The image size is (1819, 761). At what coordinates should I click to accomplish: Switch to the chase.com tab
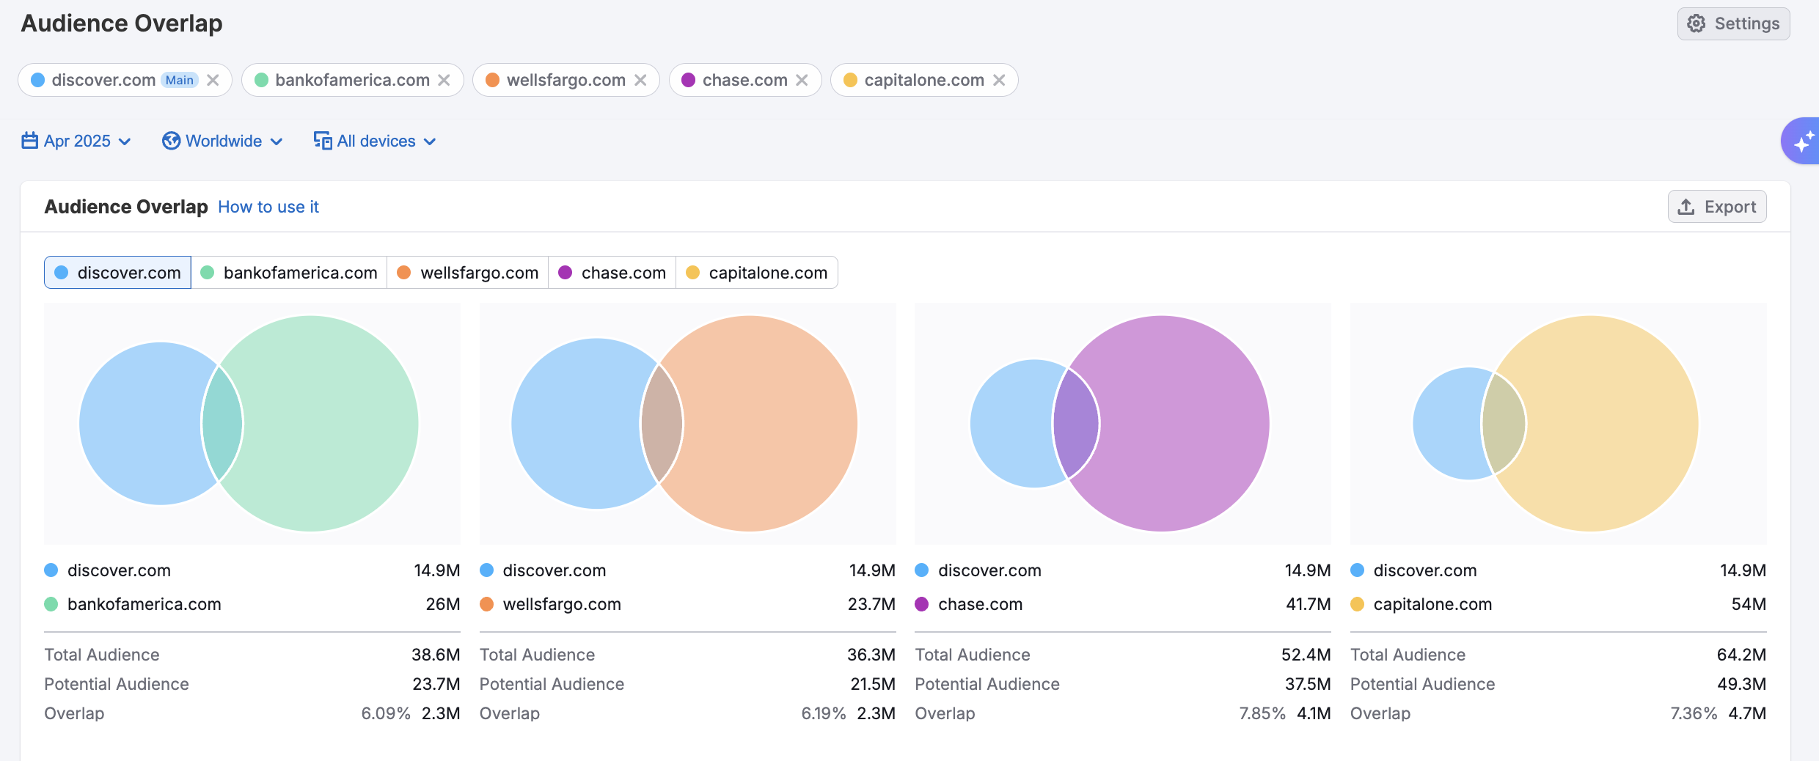(612, 273)
